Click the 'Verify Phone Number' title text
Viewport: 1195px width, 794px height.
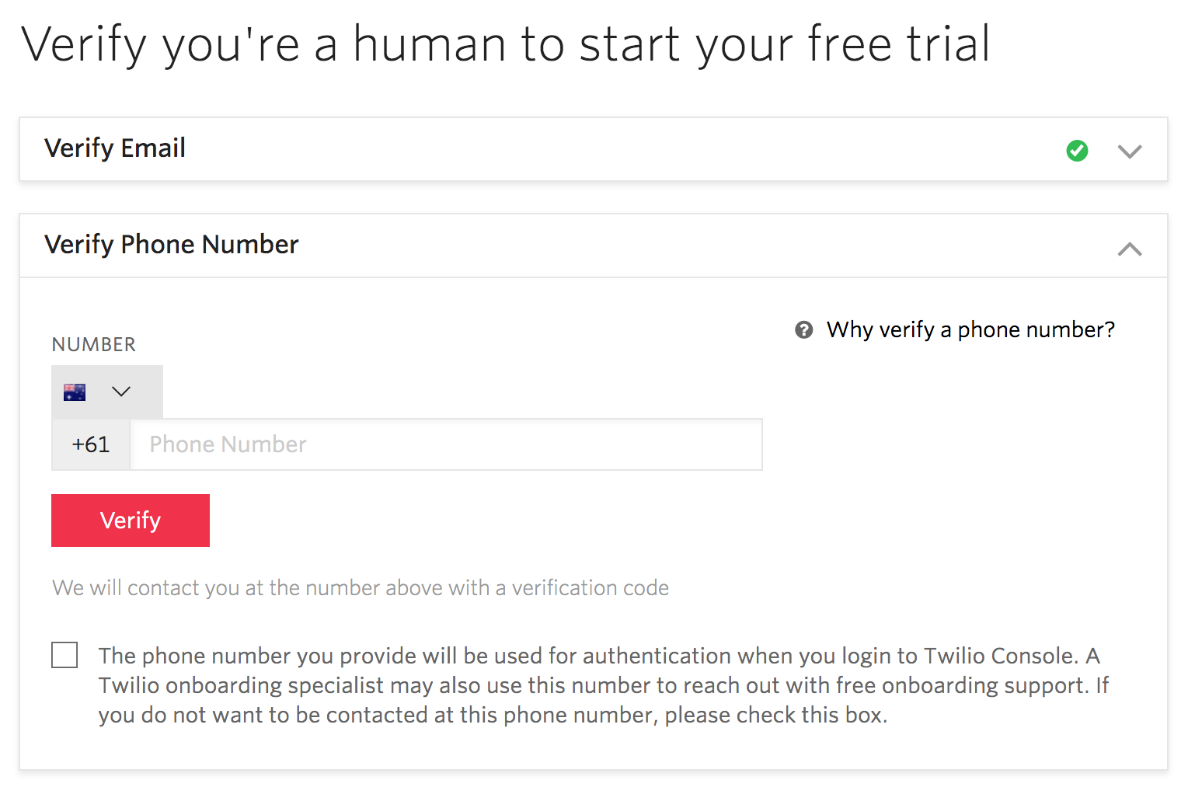[x=172, y=245]
